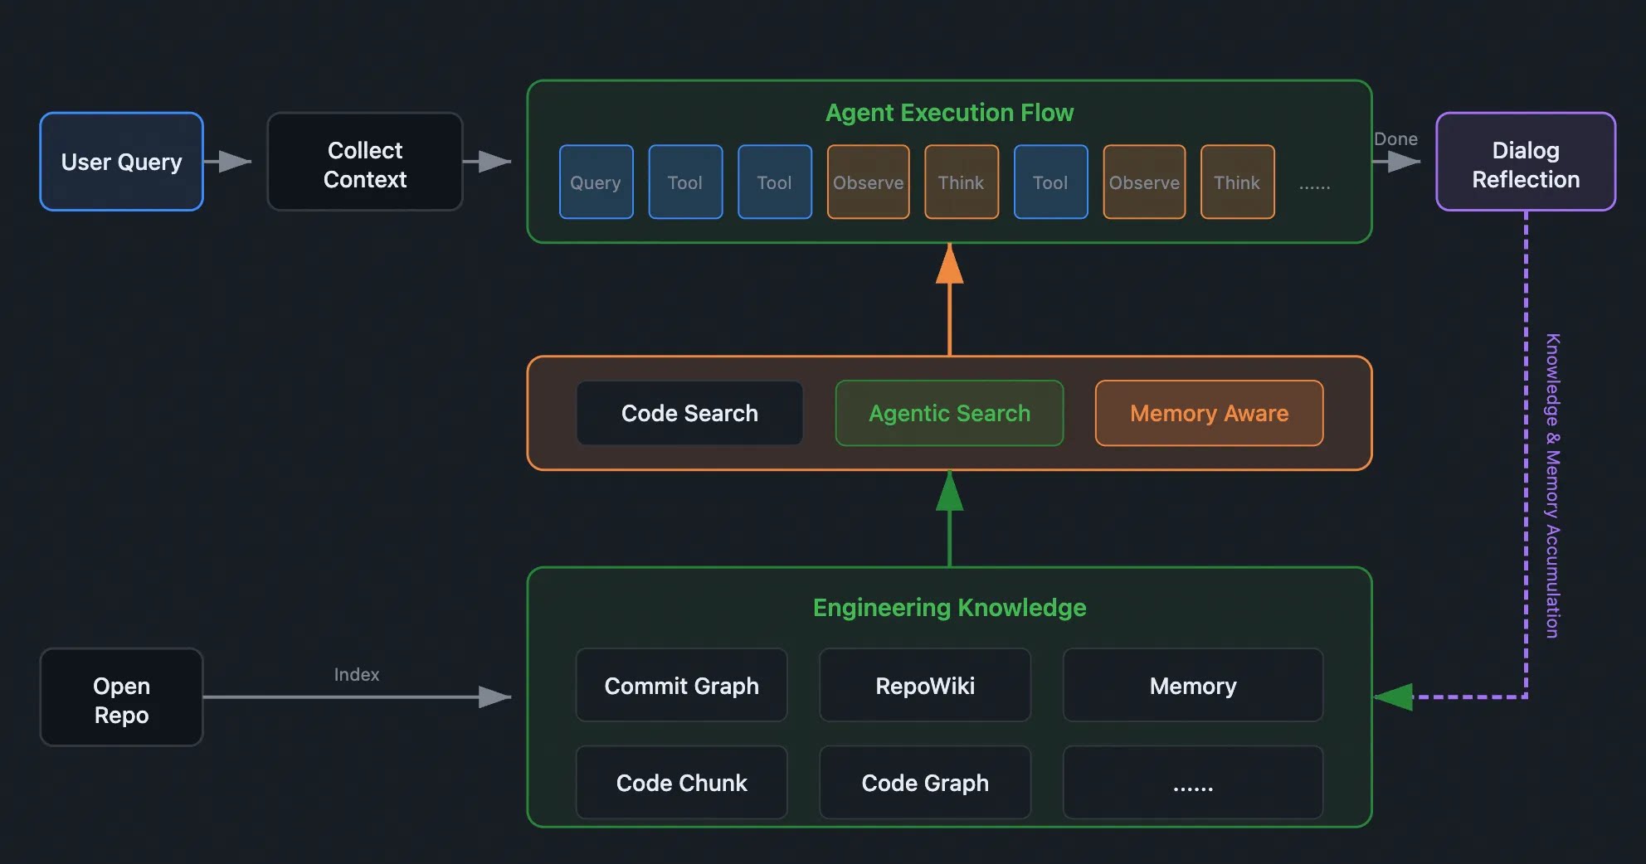Select the Code Chunk box
The width and height of the screenshot is (1646, 864).
pos(682,783)
